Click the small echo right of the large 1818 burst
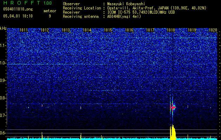 coord(188,107)
